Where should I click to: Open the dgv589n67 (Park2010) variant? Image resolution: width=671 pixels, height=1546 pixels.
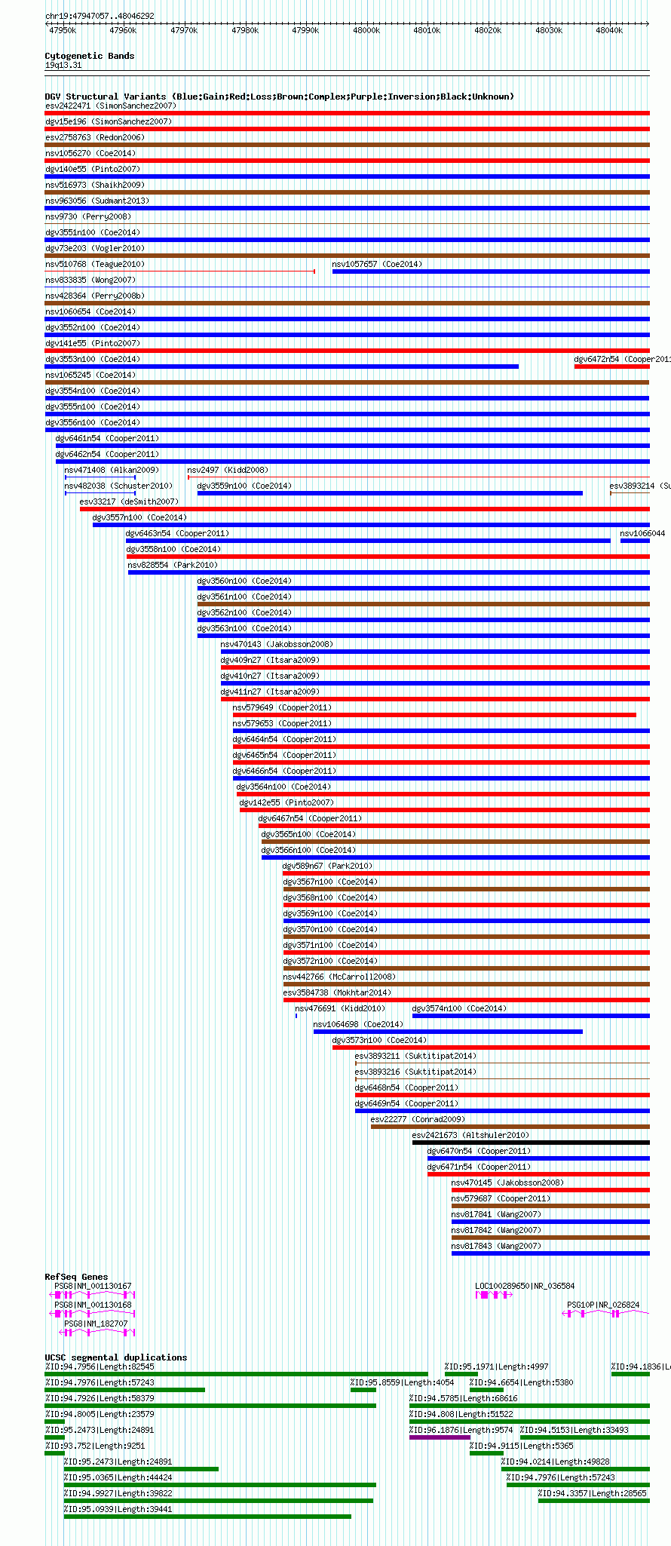[328, 866]
